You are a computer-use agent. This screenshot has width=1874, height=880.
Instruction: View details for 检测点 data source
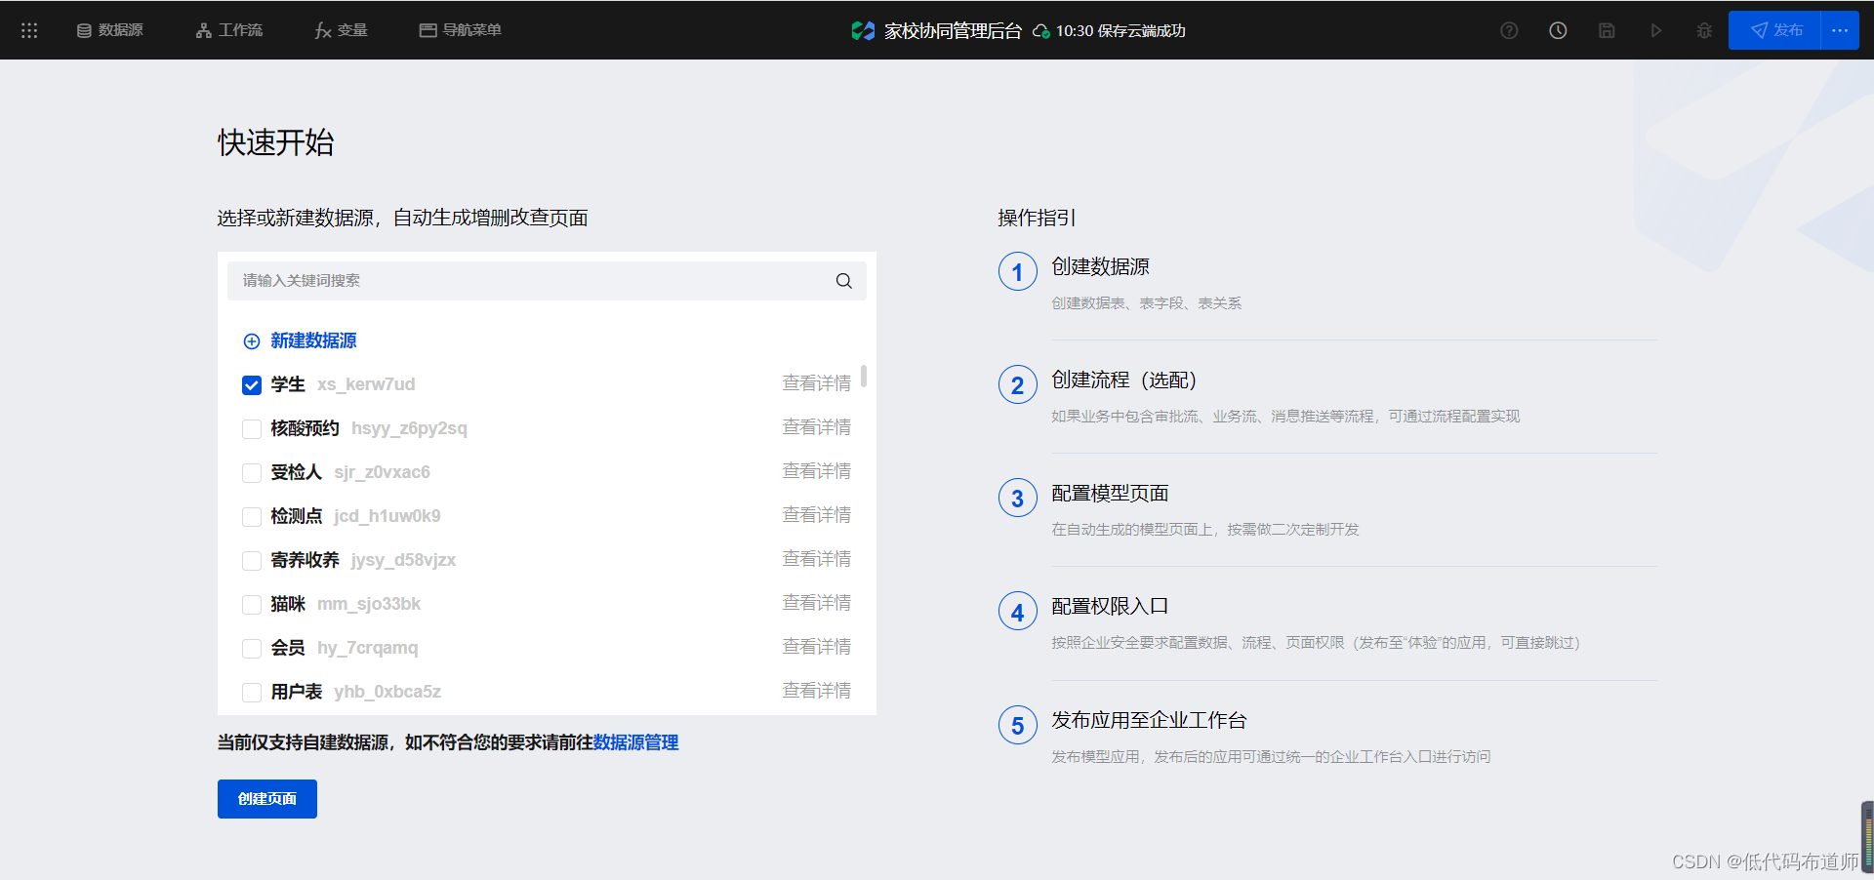point(816,515)
